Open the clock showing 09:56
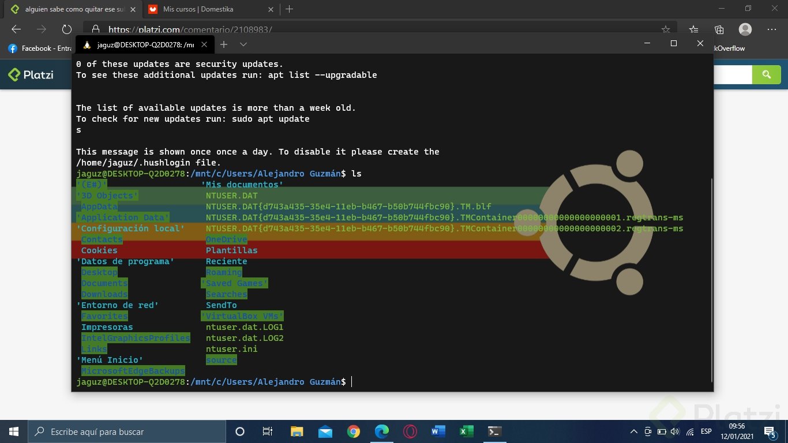 click(x=737, y=431)
